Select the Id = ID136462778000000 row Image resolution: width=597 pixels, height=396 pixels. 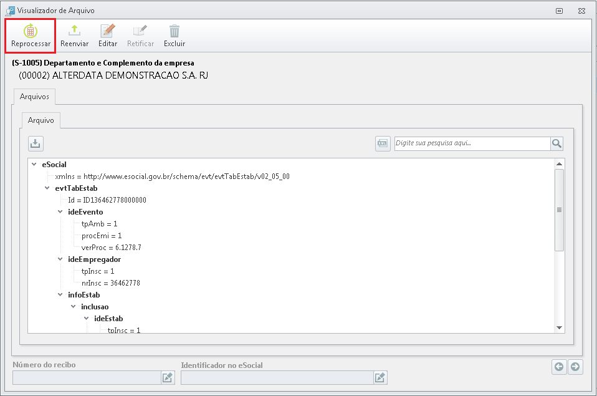click(x=107, y=200)
